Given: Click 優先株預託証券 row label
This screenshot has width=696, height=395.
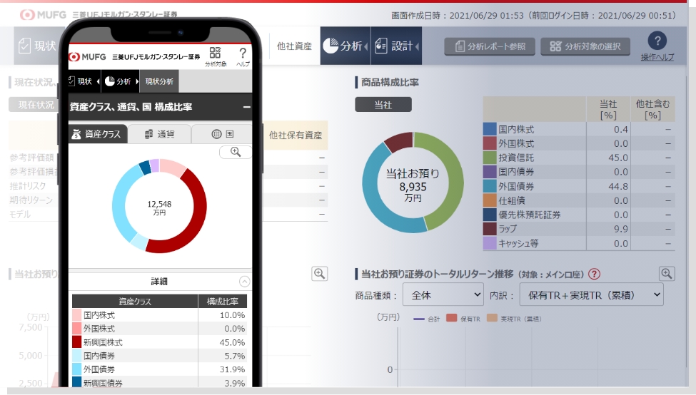Looking at the screenshot, I should coord(529,215).
